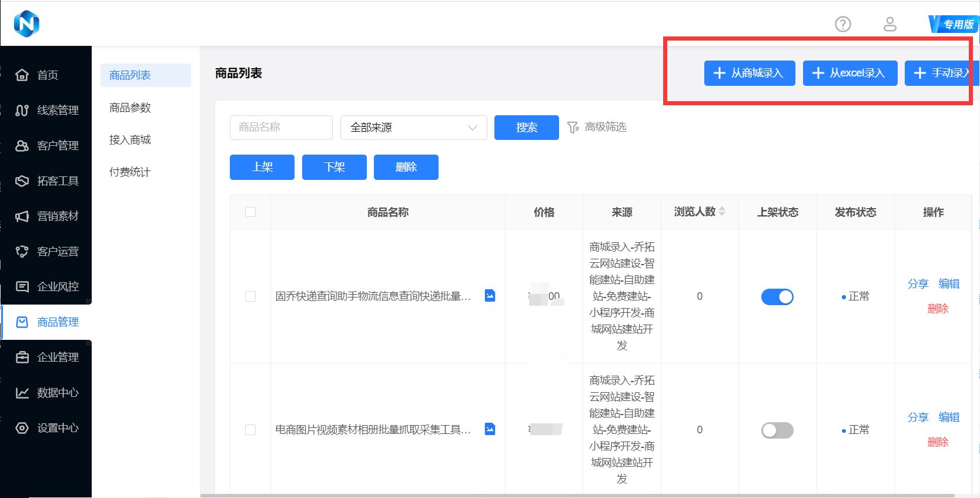Select the 商品列表 submenu tab
Viewport: 980px width, 498px height.
(146, 75)
